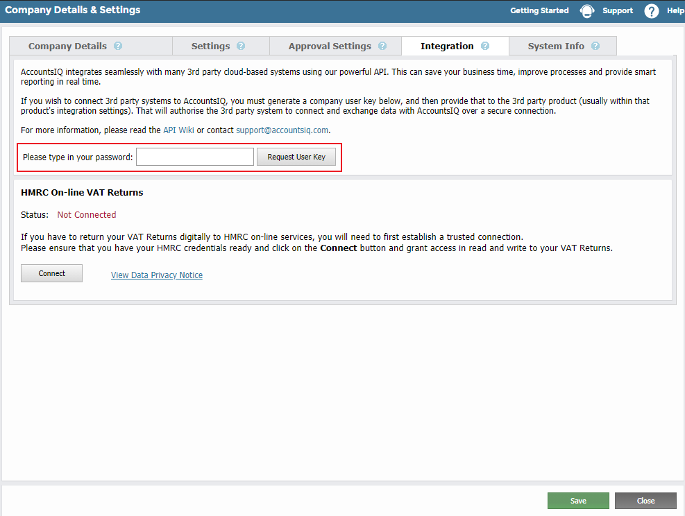Open the Help link in header
The height and width of the screenshot is (516, 685).
(x=675, y=10)
